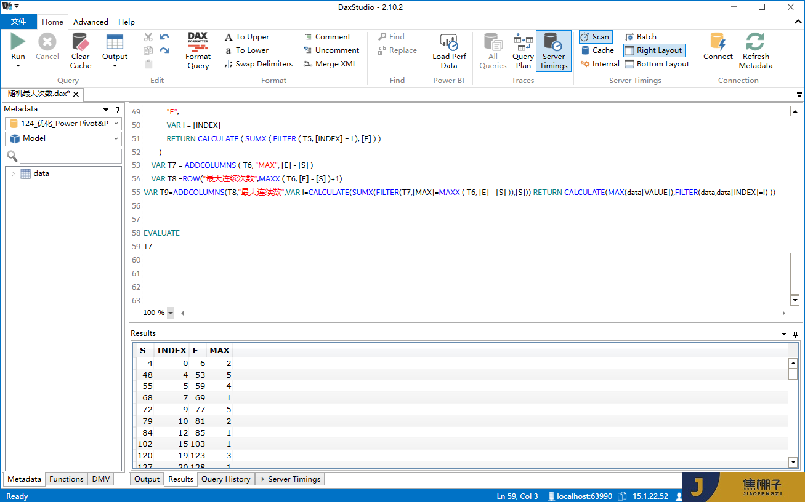Close the 随机最大次数.dax tab
Image resolution: width=805 pixels, height=502 pixels.
[76, 94]
